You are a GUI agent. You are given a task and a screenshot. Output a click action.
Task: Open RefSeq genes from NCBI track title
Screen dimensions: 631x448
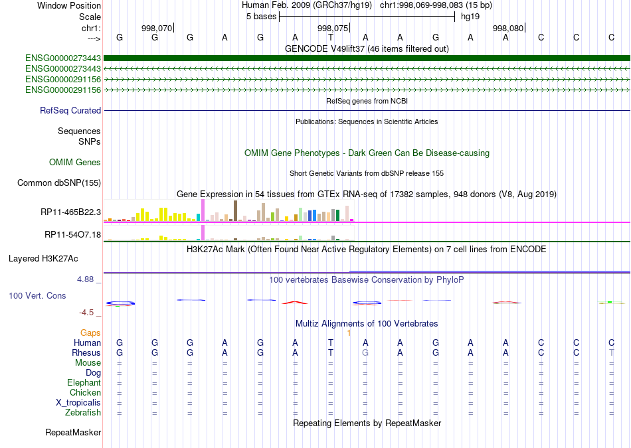tap(367, 101)
